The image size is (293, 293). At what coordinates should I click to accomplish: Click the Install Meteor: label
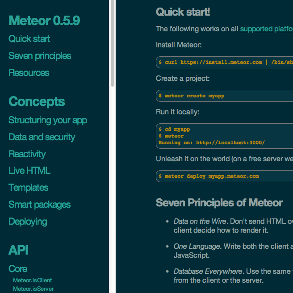pos(179,45)
